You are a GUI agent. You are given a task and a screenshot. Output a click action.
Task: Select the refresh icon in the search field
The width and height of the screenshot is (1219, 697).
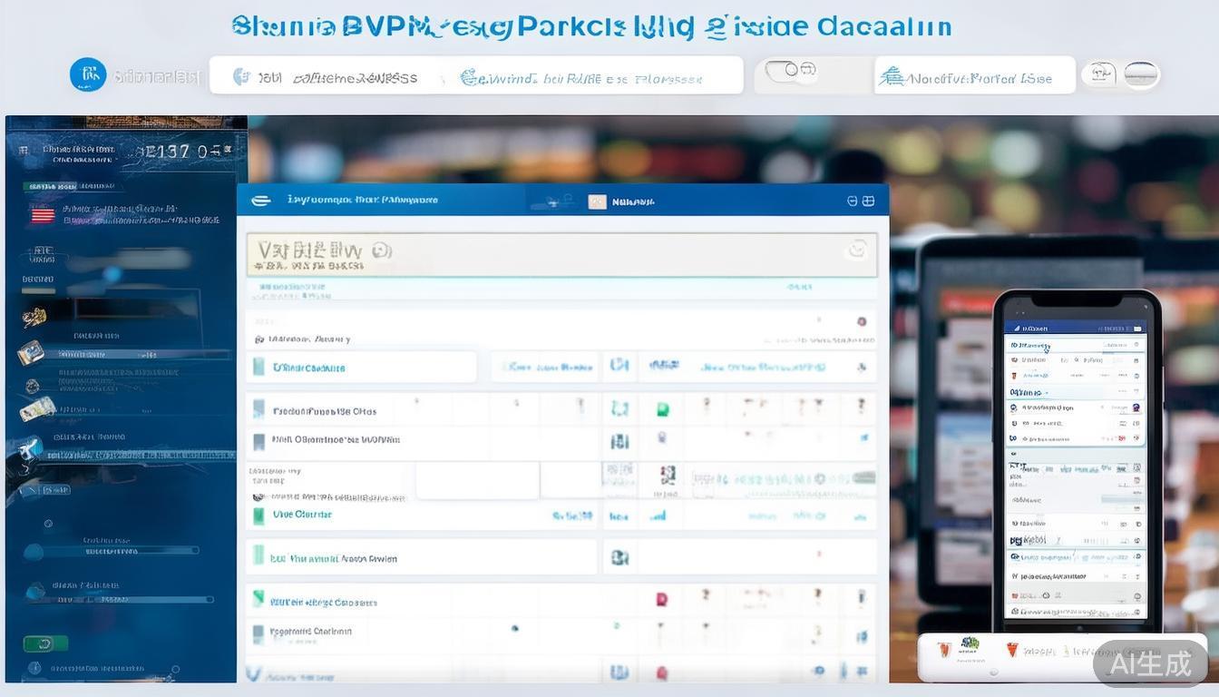[x=856, y=250]
